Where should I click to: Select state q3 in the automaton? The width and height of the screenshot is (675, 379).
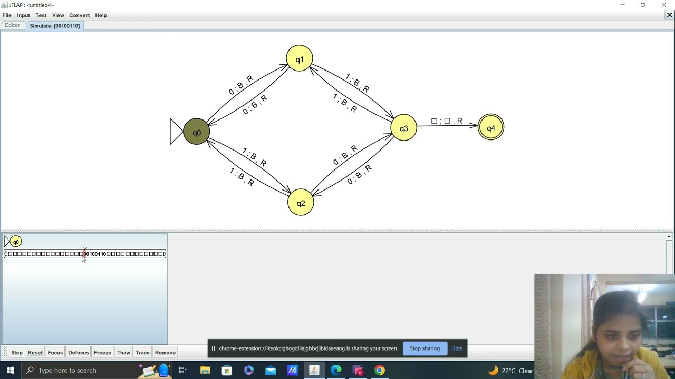pos(404,128)
